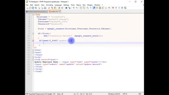
Task: Open the Settings menu
Action: pos(66,5)
